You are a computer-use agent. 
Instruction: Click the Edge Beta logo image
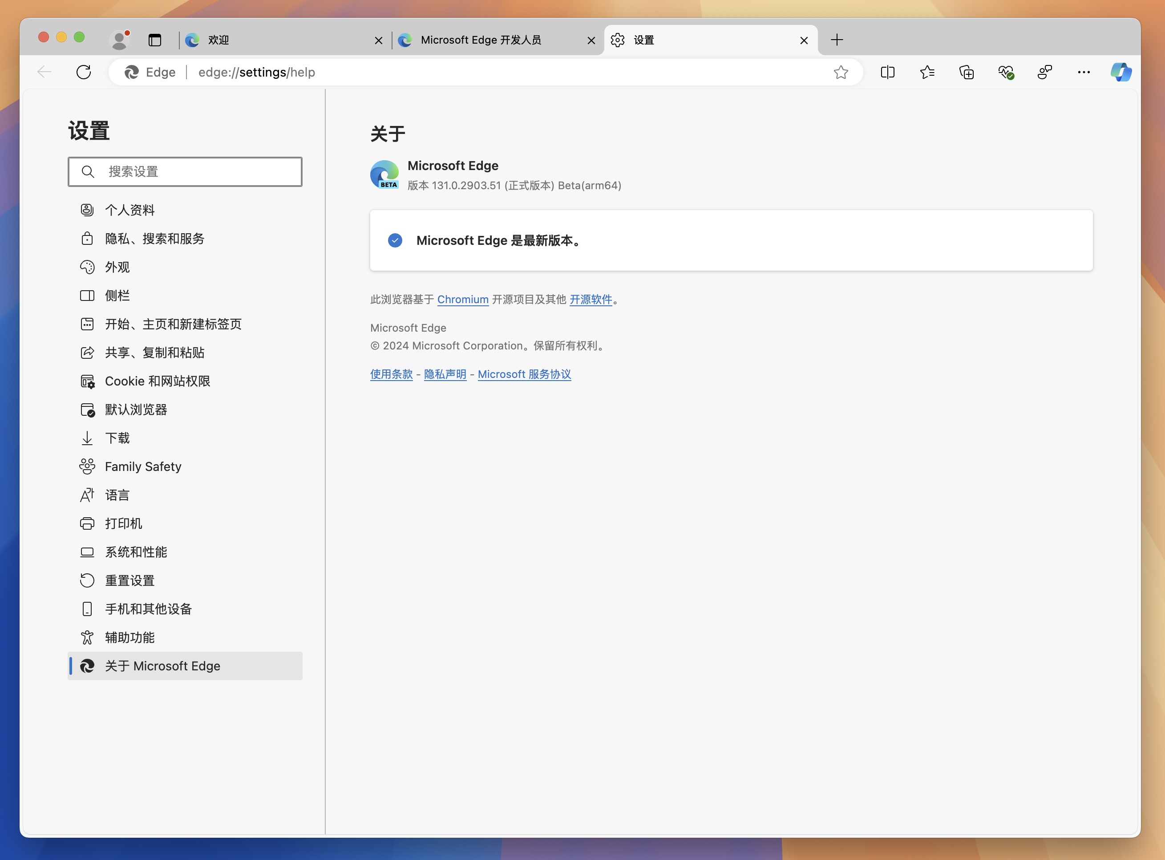click(384, 174)
